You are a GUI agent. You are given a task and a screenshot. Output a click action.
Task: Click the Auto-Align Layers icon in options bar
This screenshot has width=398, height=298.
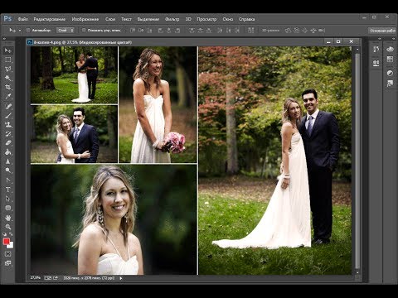[250, 31]
